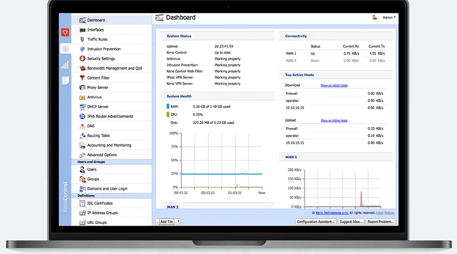Open Show on Active Hosts link under Download

[x=334, y=85]
